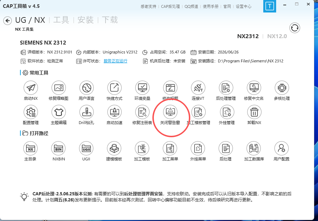Open the 外挂菜单 plugin menu folder
The height and width of the screenshot is (221, 318).
(198, 149)
